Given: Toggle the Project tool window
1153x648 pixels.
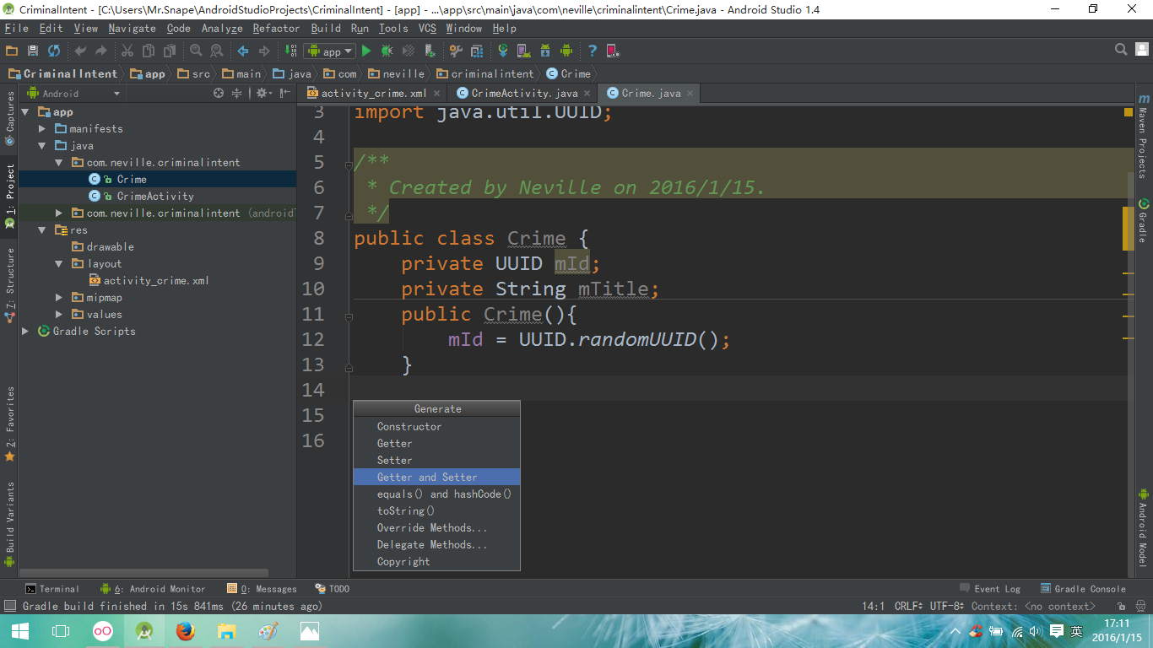Looking at the screenshot, I should point(9,197).
